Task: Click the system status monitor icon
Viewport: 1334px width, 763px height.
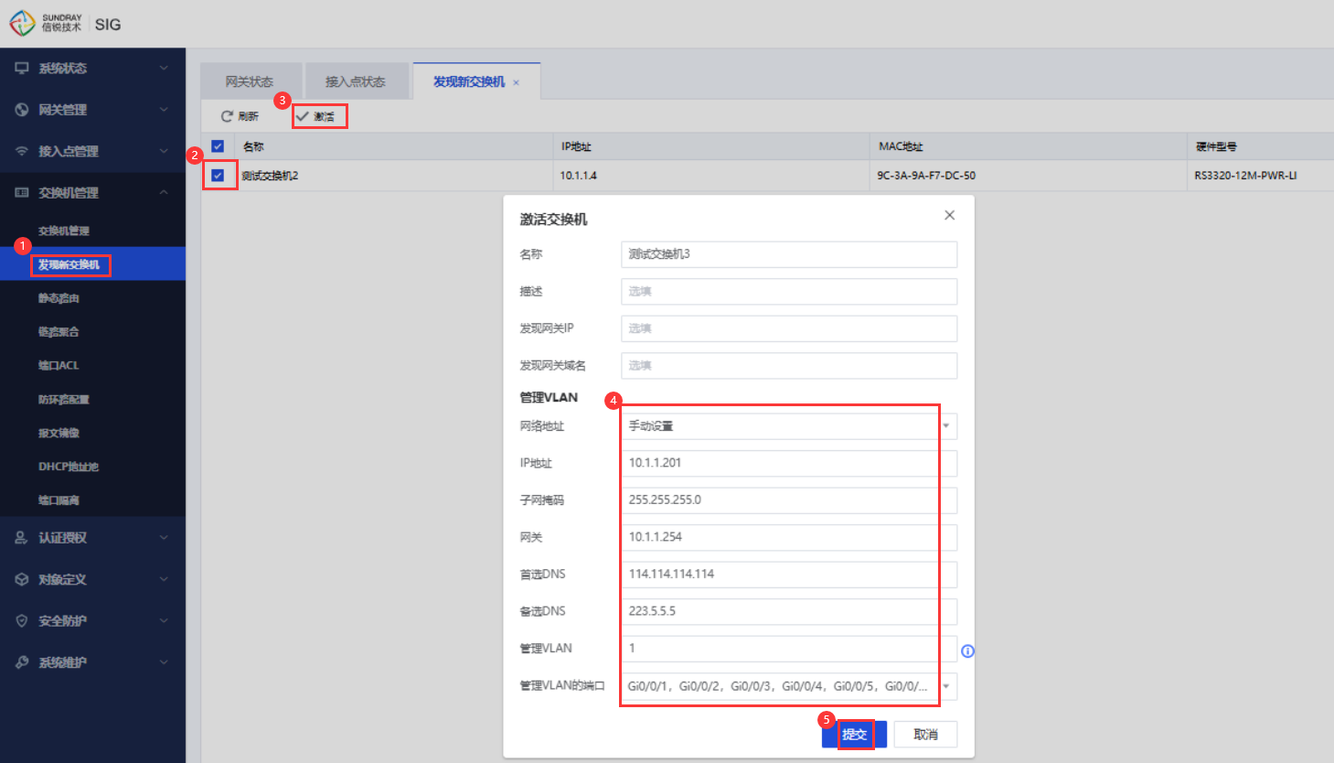Action: coord(22,69)
